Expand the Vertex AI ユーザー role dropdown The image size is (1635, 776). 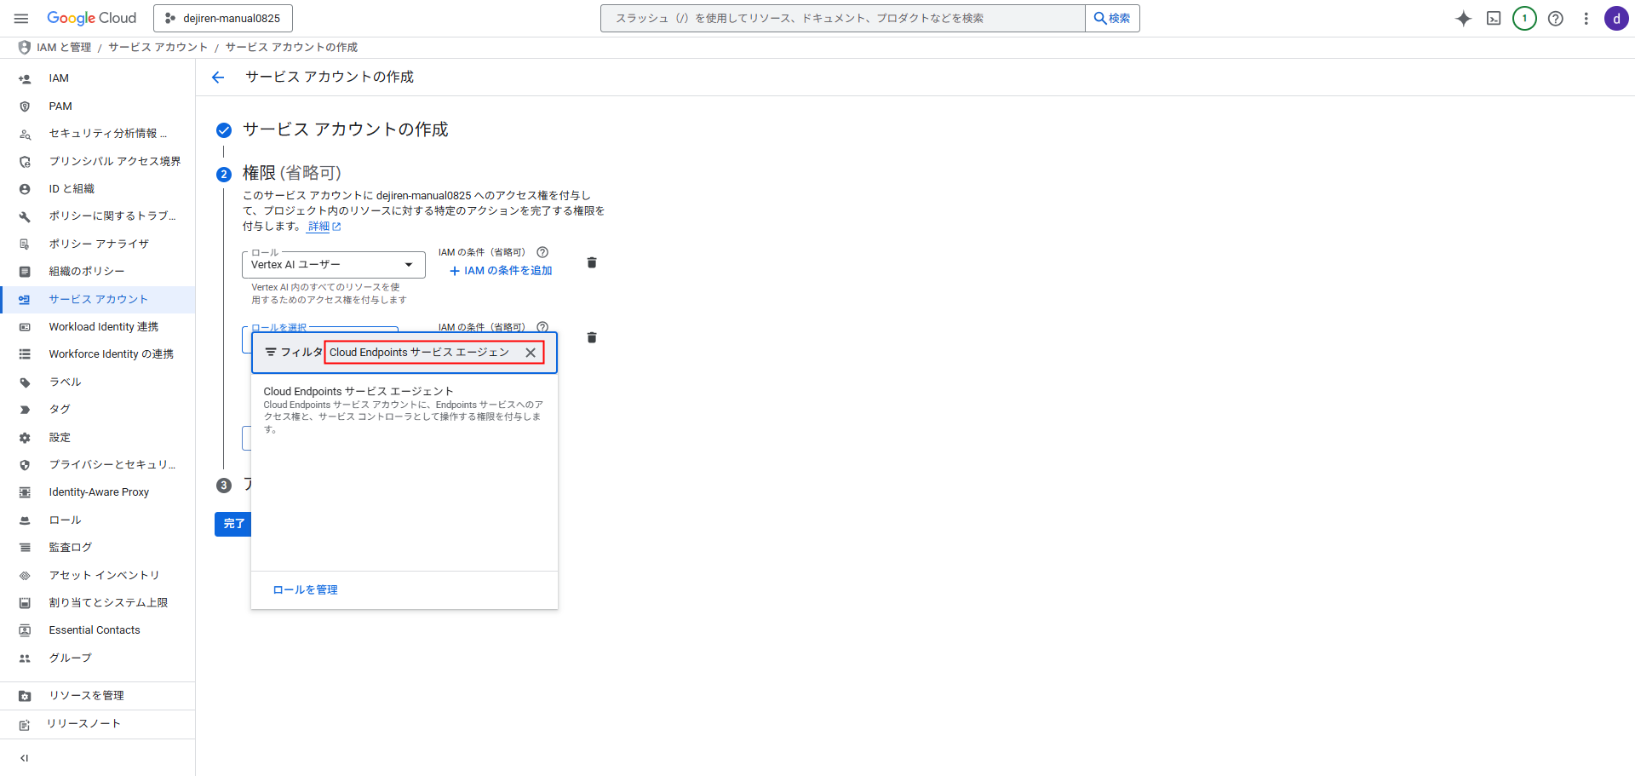[333, 265]
